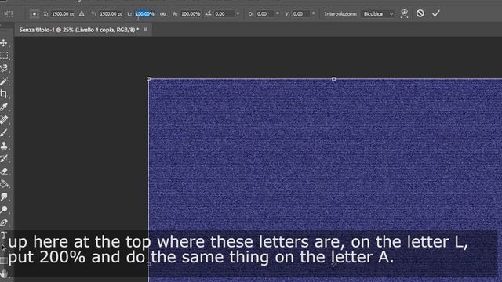Viewport: 502px width, 282px height.
Task: Open the Interpolazione Bicubica dropdown
Action: pyautogui.click(x=378, y=14)
